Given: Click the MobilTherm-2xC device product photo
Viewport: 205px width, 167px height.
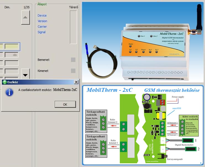Looking at the screenshot, I should (143, 42).
